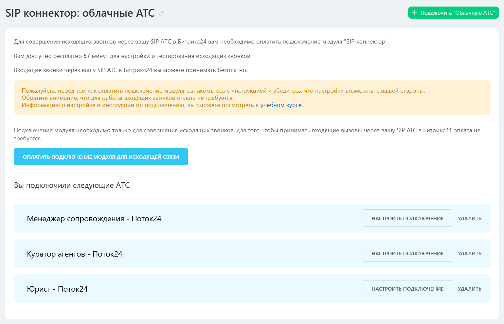The width and height of the screenshot is (504, 324).
Task: Click the line about free incoming calls
Action: coord(131,70)
